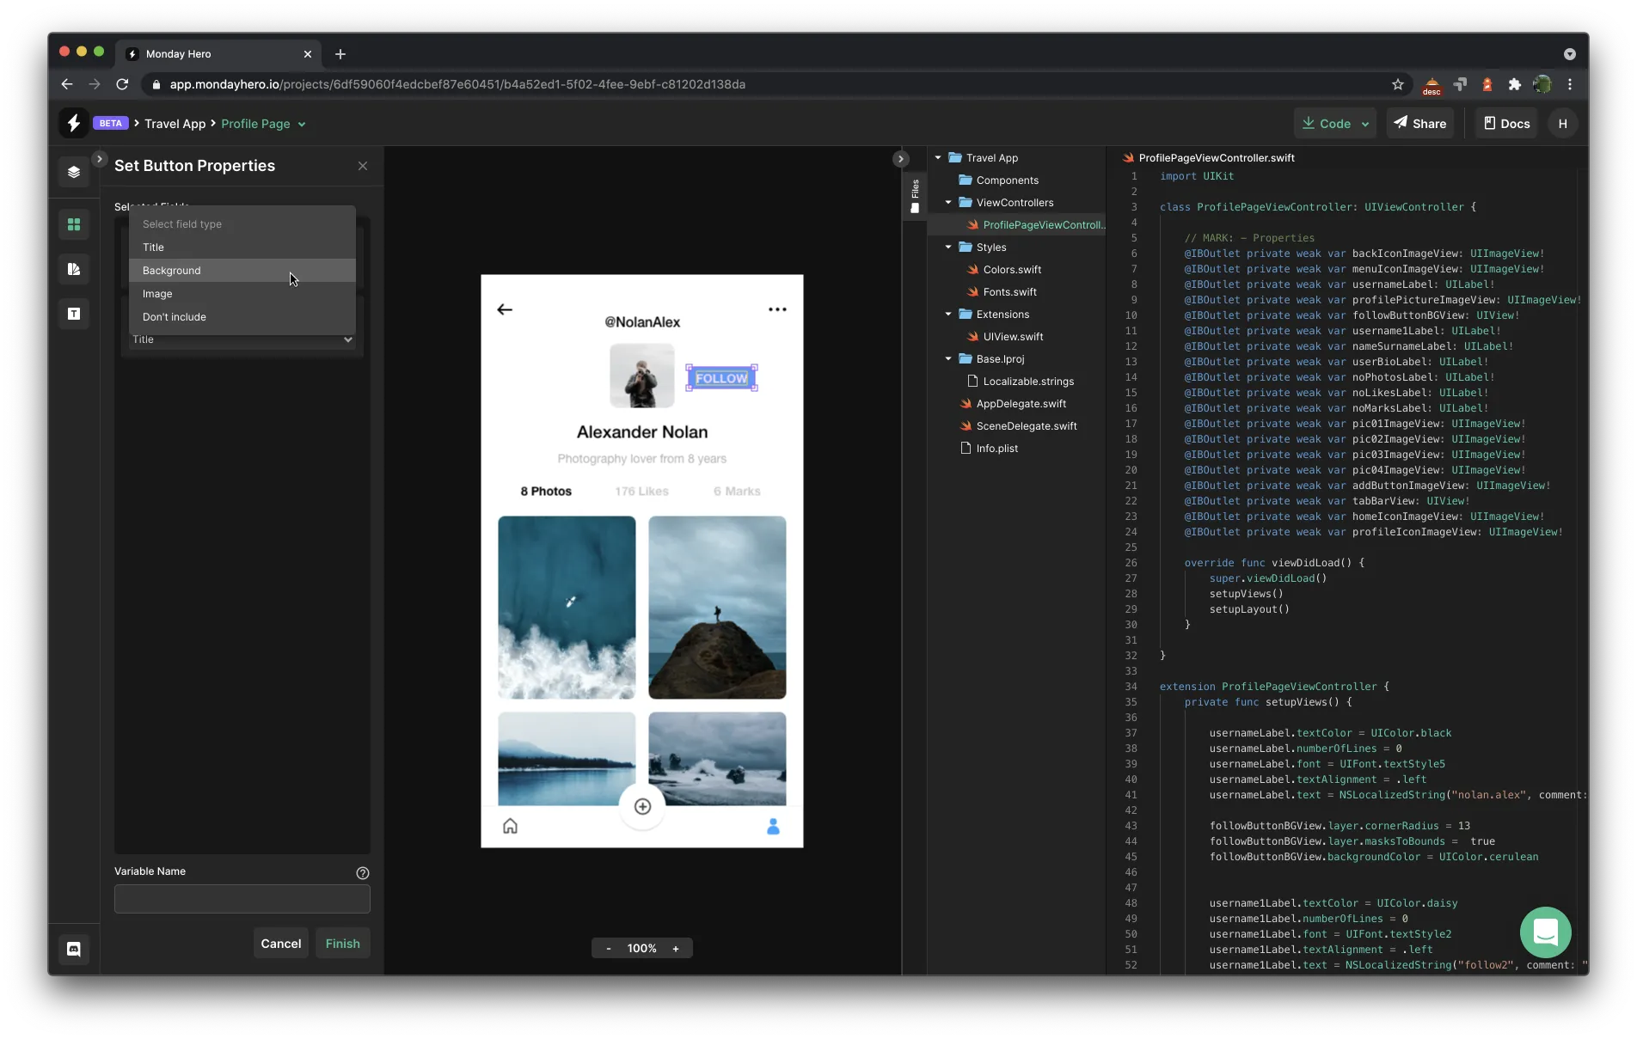Click the Variable Name help question icon

pos(363,872)
